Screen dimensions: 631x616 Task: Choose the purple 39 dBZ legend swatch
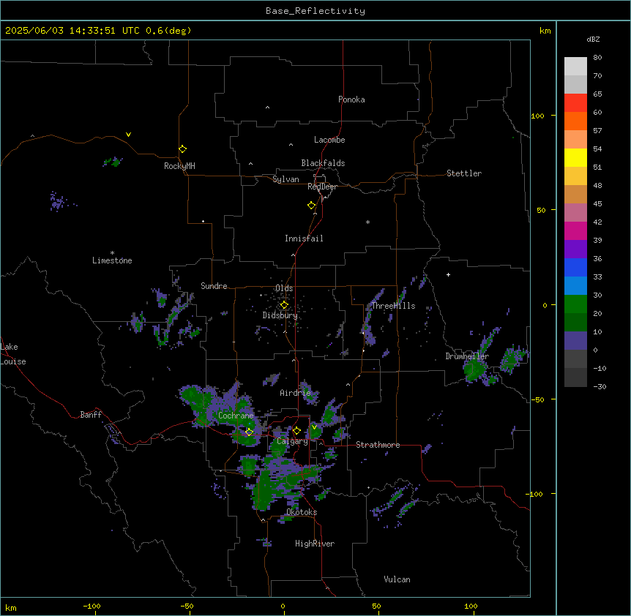575,249
